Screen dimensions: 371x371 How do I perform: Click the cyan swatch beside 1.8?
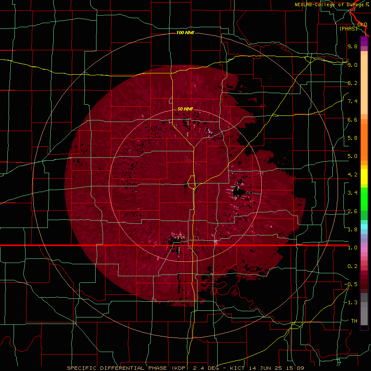tap(364, 226)
